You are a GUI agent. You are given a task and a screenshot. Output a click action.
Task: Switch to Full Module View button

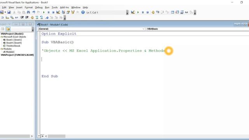(x=42, y=136)
